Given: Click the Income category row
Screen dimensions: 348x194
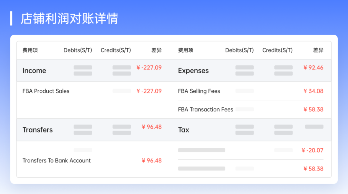Looking at the screenshot, I should click(34, 70).
